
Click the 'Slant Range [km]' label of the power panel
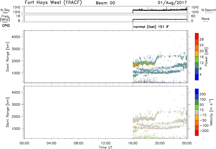click(8, 57)
